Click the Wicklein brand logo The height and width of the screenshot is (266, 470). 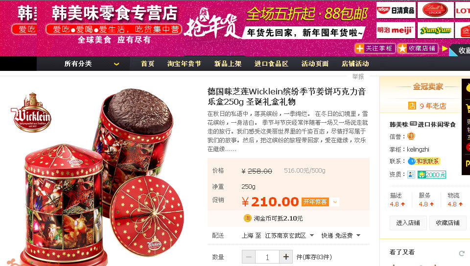pyautogui.click(x=32, y=113)
